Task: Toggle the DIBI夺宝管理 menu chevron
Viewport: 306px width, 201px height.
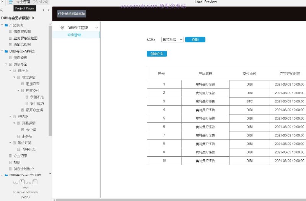Action: [97, 28]
